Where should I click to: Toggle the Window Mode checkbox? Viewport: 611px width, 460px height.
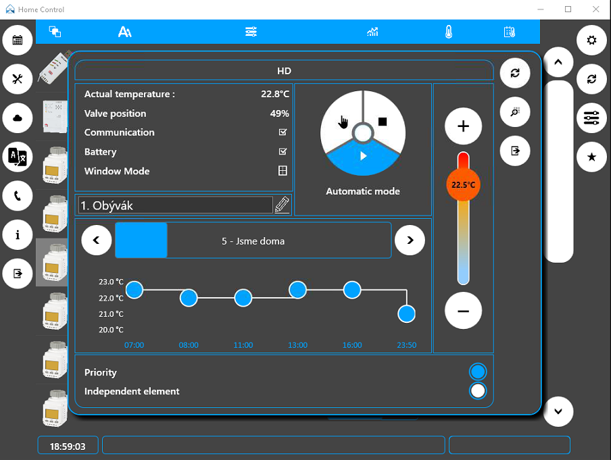[x=283, y=171]
